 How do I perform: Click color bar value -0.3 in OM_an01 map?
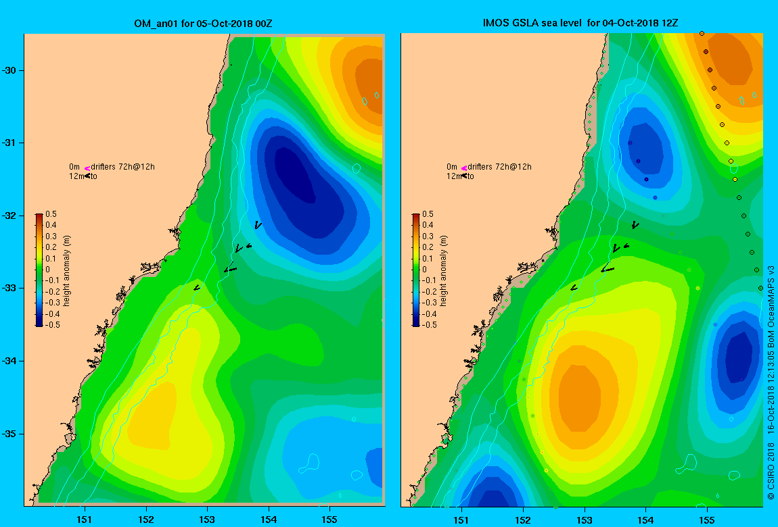53,303
